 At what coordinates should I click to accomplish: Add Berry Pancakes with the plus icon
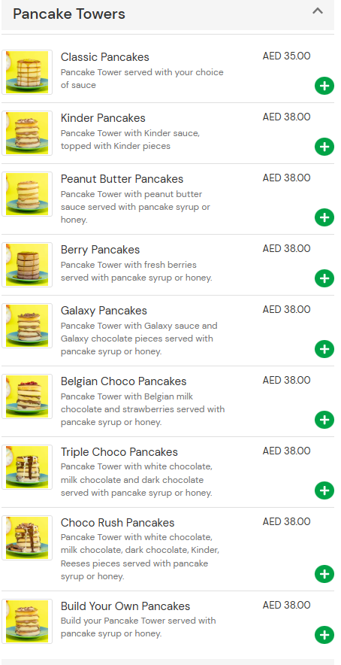click(324, 278)
